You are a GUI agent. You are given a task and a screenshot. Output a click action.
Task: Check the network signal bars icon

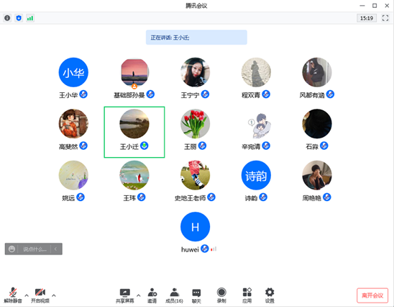(30, 18)
